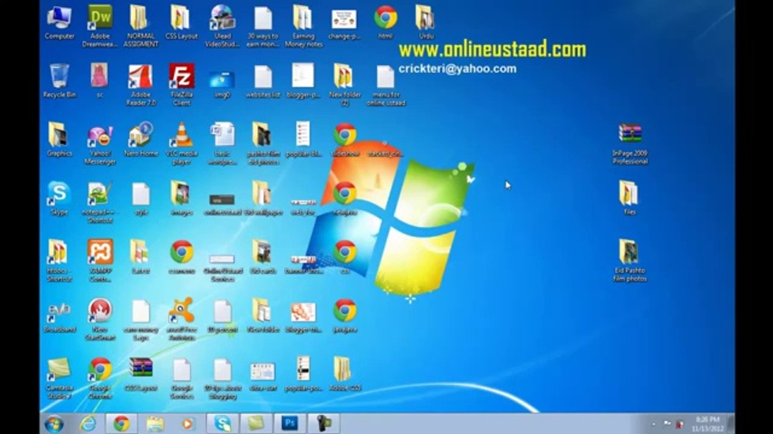
Task: Select the sc picture file
Action: [x=100, y=81]
